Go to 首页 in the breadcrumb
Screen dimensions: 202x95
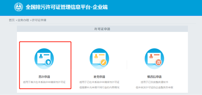pyautogui.click(x=12, y=20)
